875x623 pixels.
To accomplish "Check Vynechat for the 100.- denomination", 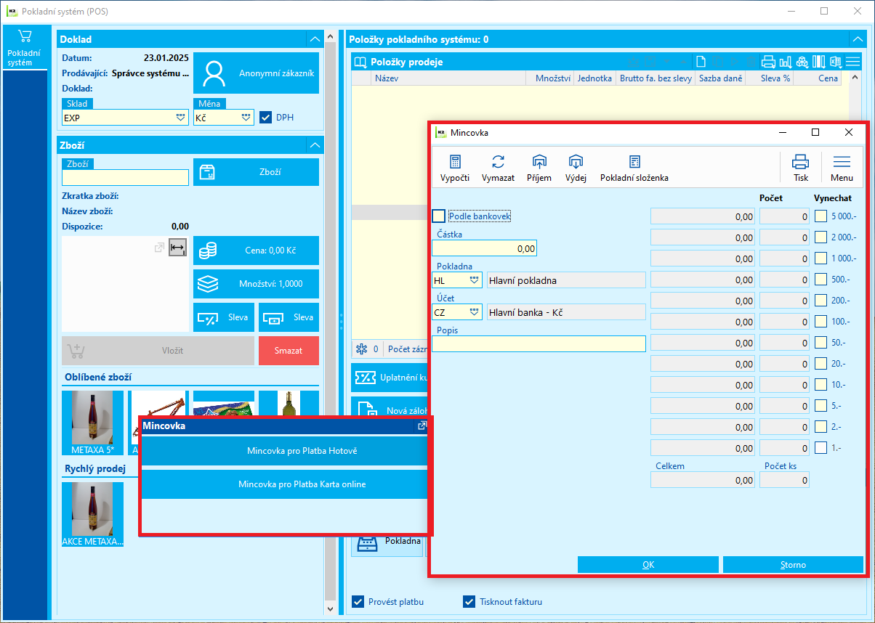I will (820, 321).
